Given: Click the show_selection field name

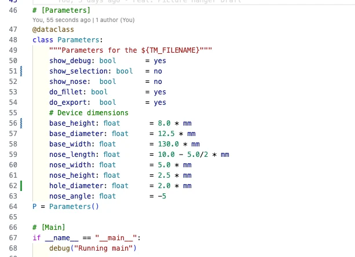Looking at the screenshot, I should pyautogui.click(x=78, y=71).
